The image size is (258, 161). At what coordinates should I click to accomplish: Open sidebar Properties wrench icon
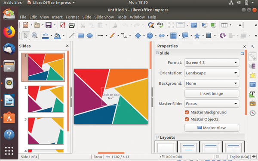tap(252, 57)
